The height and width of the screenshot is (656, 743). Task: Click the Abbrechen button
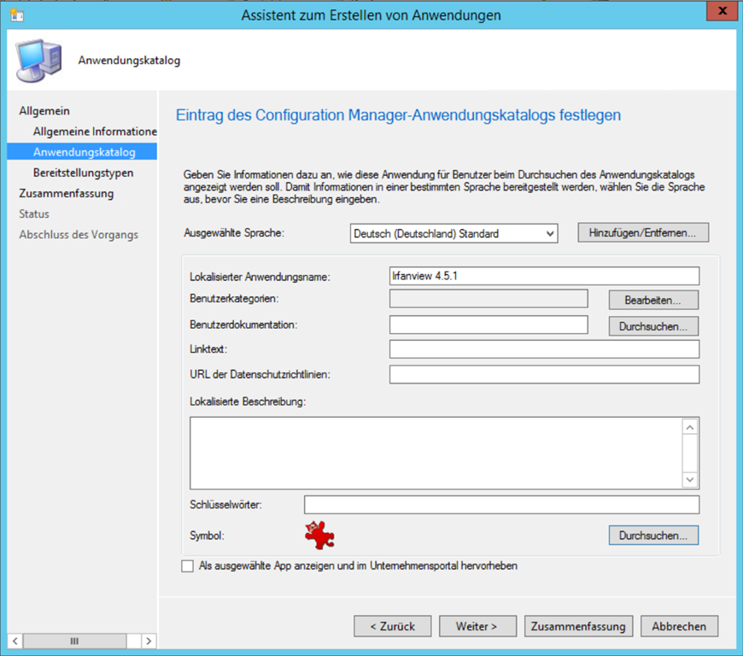click(x=679, y=626)
